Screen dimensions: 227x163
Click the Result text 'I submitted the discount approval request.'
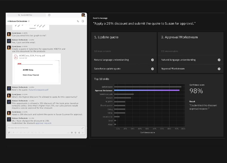pos(203,107)
